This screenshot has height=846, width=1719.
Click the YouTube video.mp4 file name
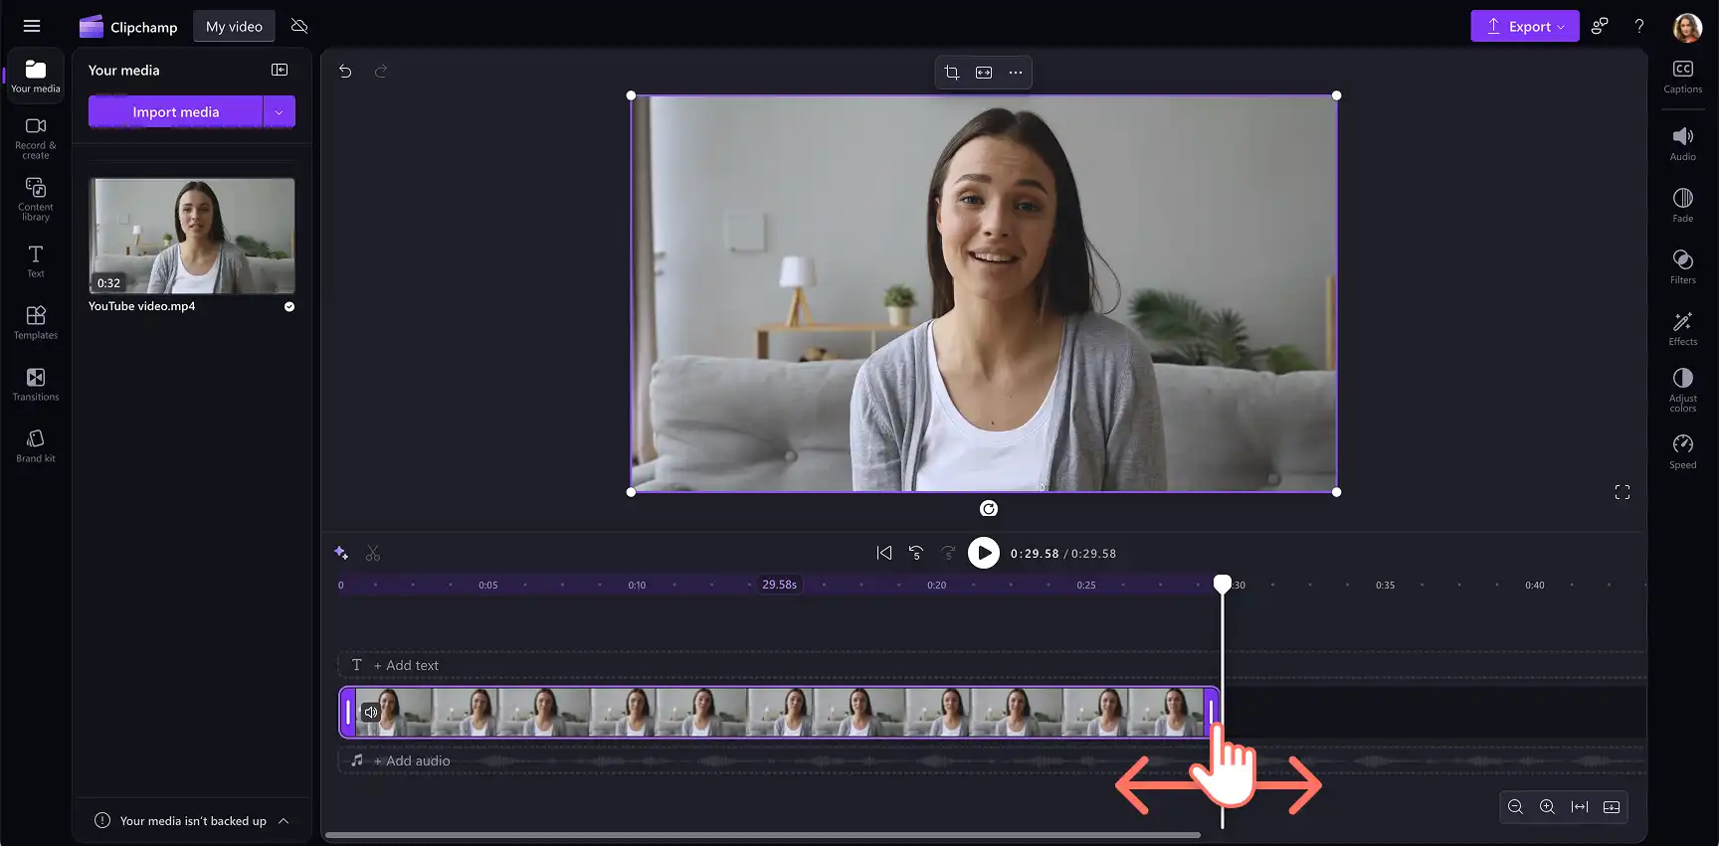point(142,306)
